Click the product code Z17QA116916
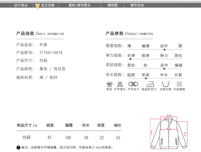 pos(51,53)
